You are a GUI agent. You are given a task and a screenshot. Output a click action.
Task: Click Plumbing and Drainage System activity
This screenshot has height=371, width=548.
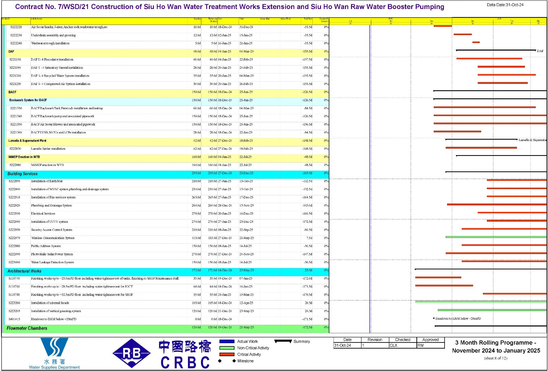coord(51,205)
